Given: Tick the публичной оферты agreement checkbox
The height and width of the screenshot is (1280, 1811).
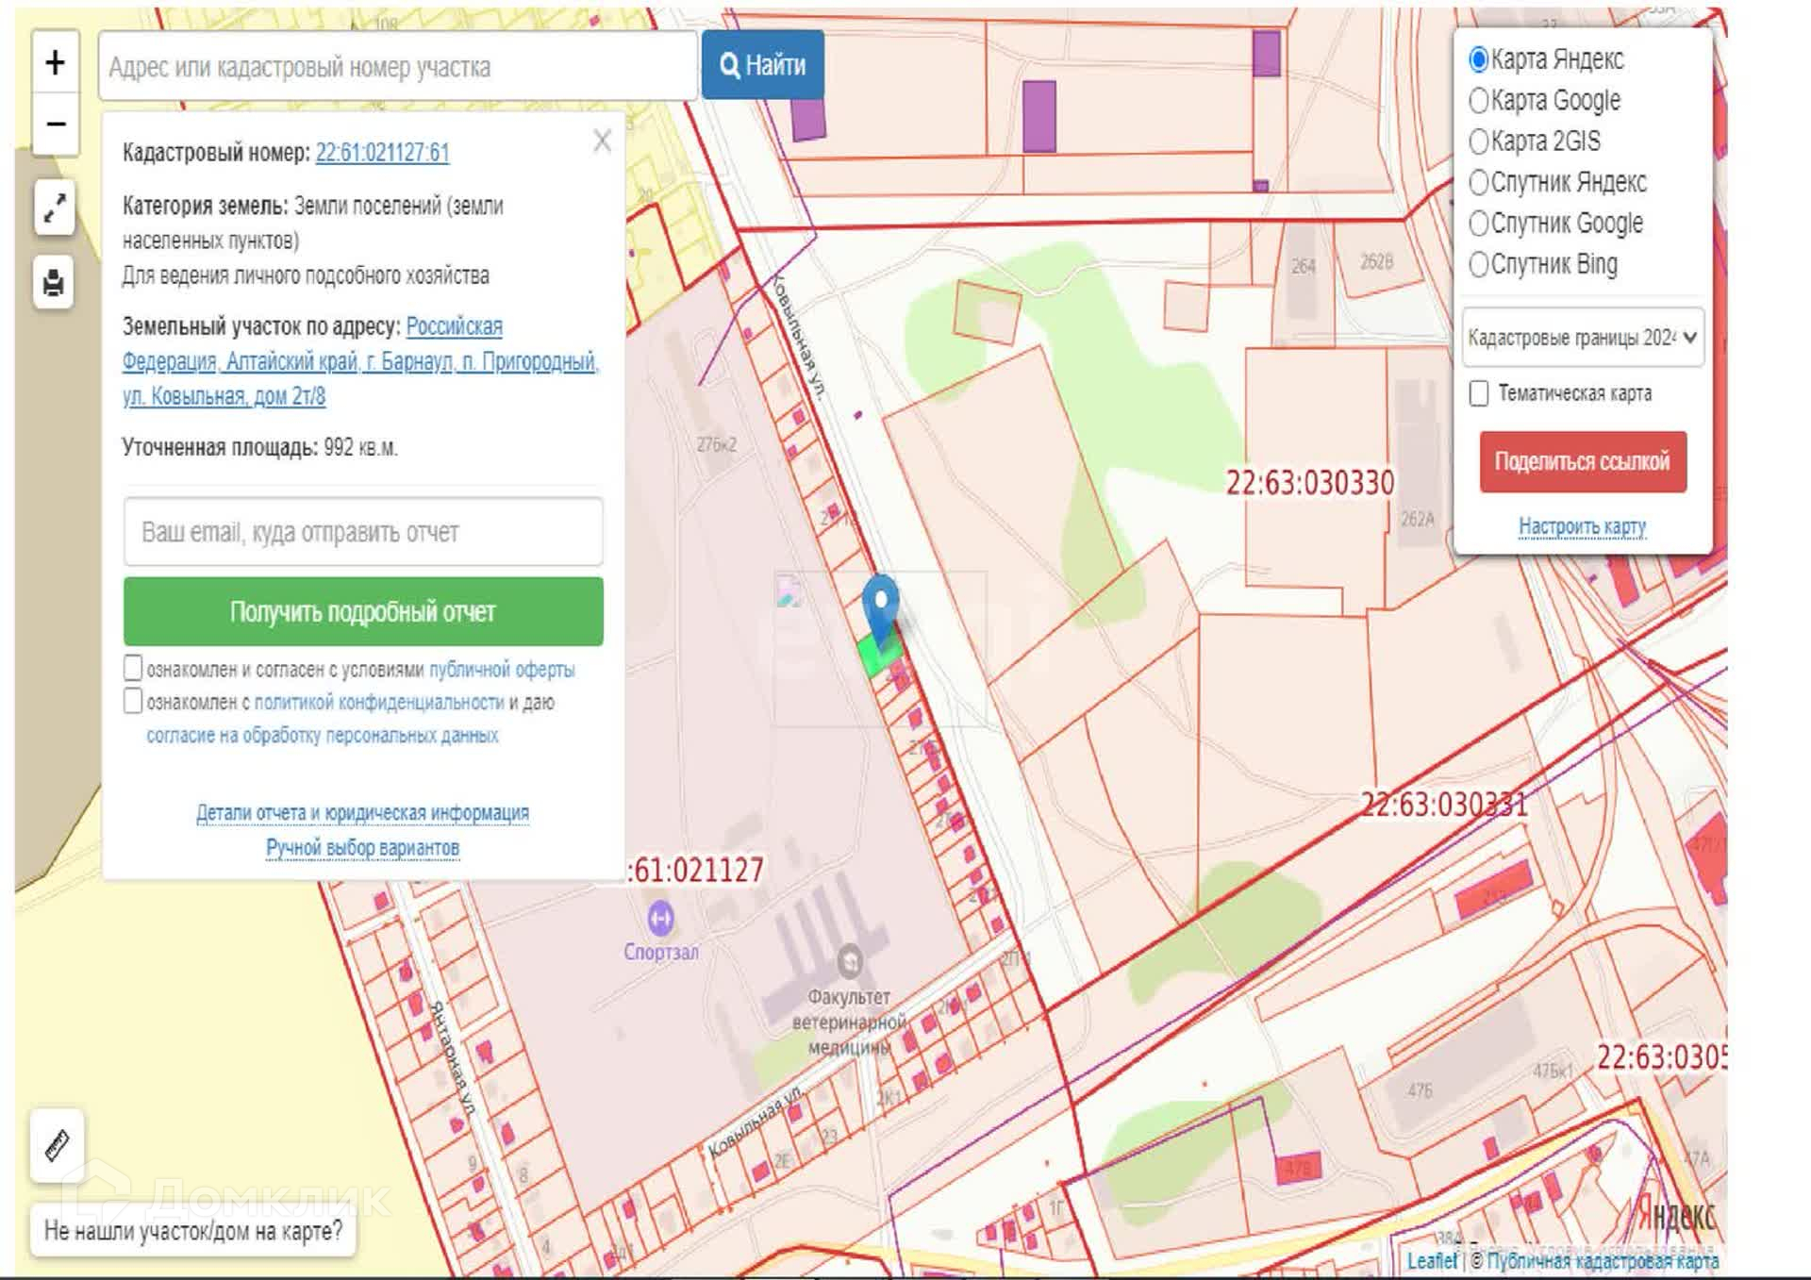Looking at the screenshot, I should tap(133, 668).
